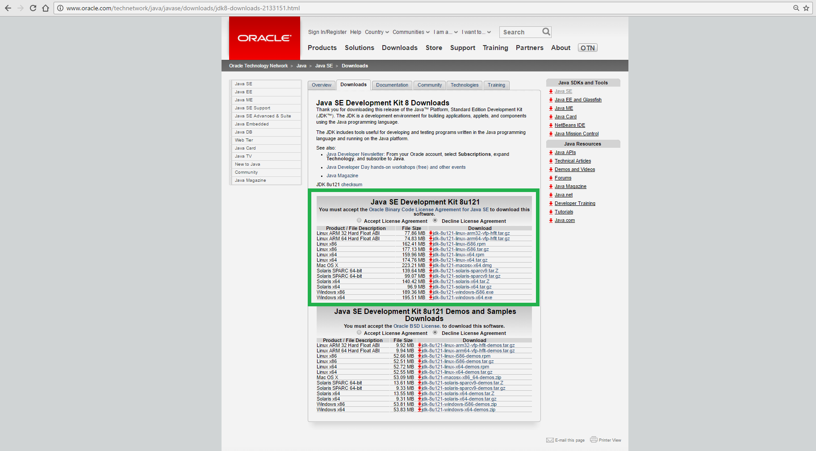Click download arrow icon next to Java EE and Glassfish

(551, 100)
